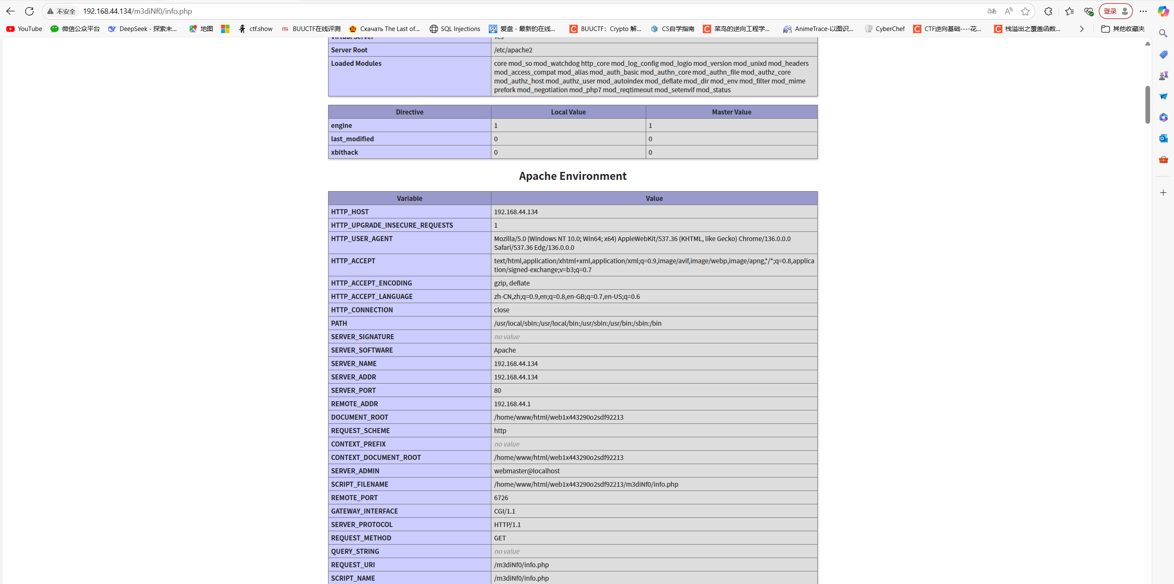Viewport: 1174px width, 584px height.
Task: Expand bookmarks bar overflow chevron
Action: point(1082,29)
